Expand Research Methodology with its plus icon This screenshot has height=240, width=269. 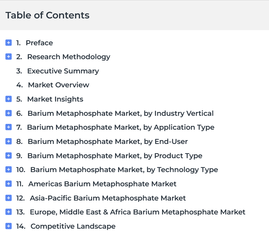click(9, 57)
